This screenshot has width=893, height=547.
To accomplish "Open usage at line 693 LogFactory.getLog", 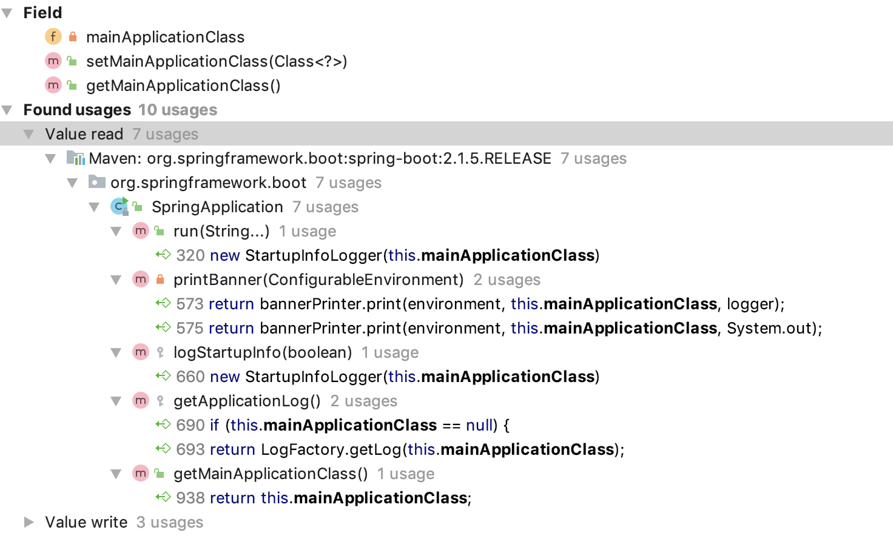I will click(x=399, y=449).
